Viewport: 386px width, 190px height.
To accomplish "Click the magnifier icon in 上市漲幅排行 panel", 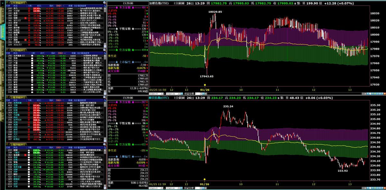I will [x=104, y=2].
